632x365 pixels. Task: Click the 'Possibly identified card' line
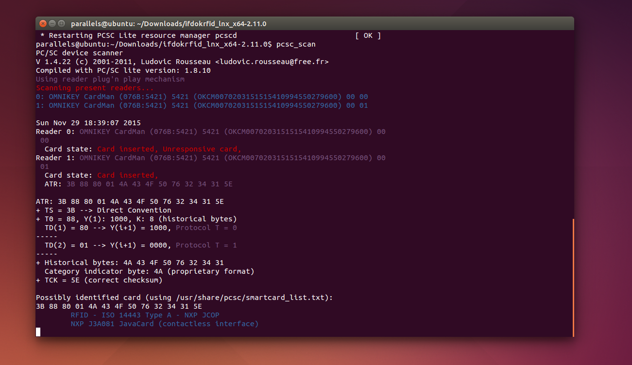coord(185,298)
